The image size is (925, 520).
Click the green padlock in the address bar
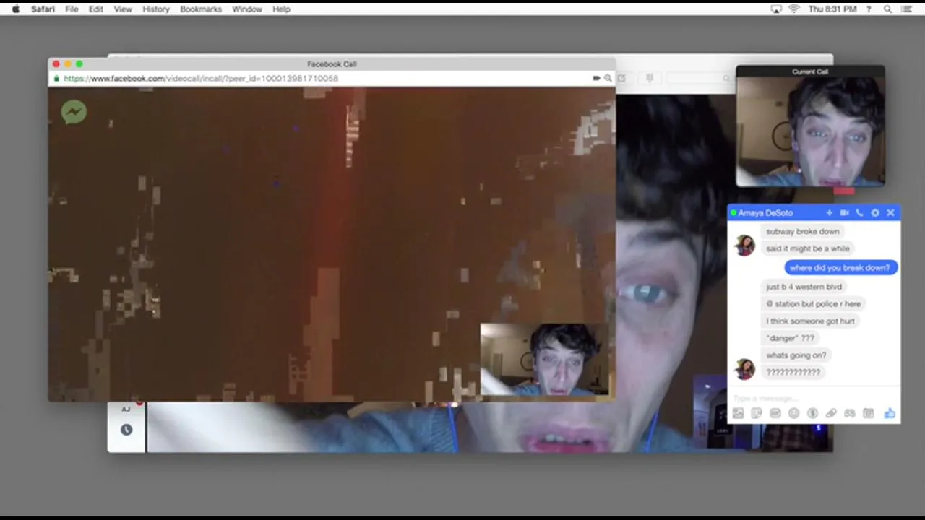coord(56,78)
